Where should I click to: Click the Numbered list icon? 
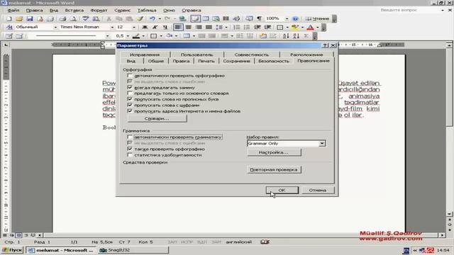236,27
